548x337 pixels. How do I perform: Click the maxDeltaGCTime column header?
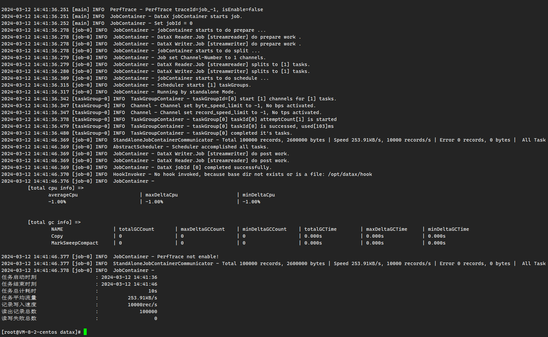pos(386,229)
